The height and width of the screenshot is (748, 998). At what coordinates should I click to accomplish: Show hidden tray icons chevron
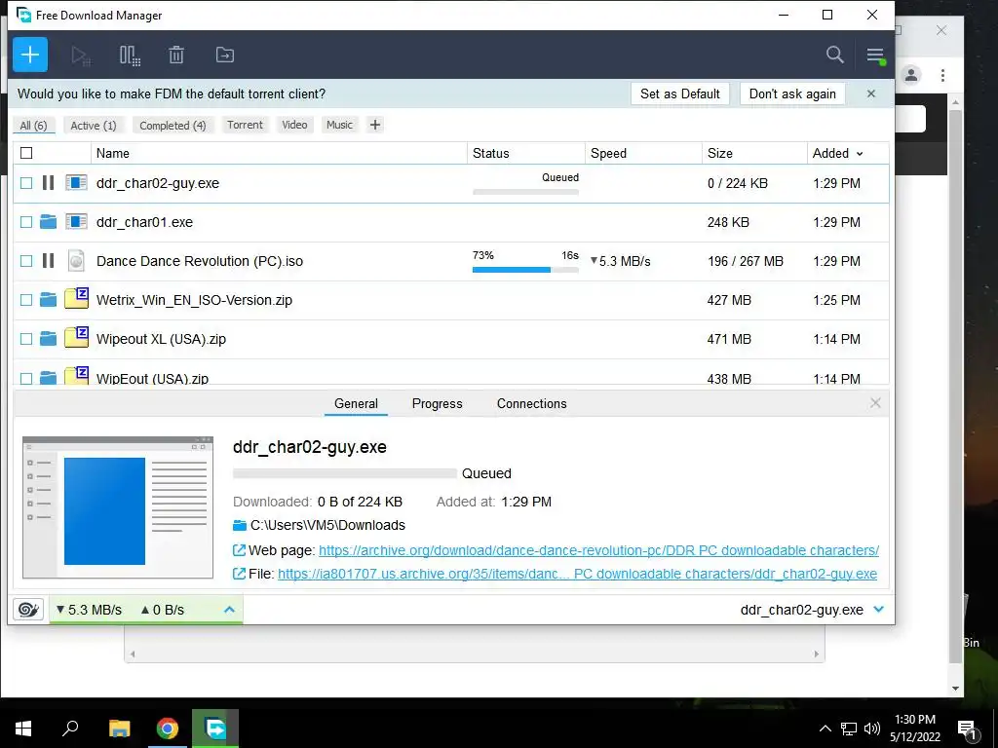coord(825,729)
